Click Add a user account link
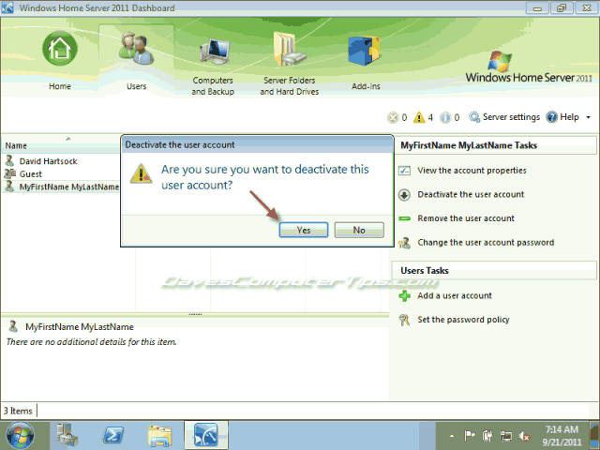The width and height of the screenshot is (600, 450). (455, 296)
